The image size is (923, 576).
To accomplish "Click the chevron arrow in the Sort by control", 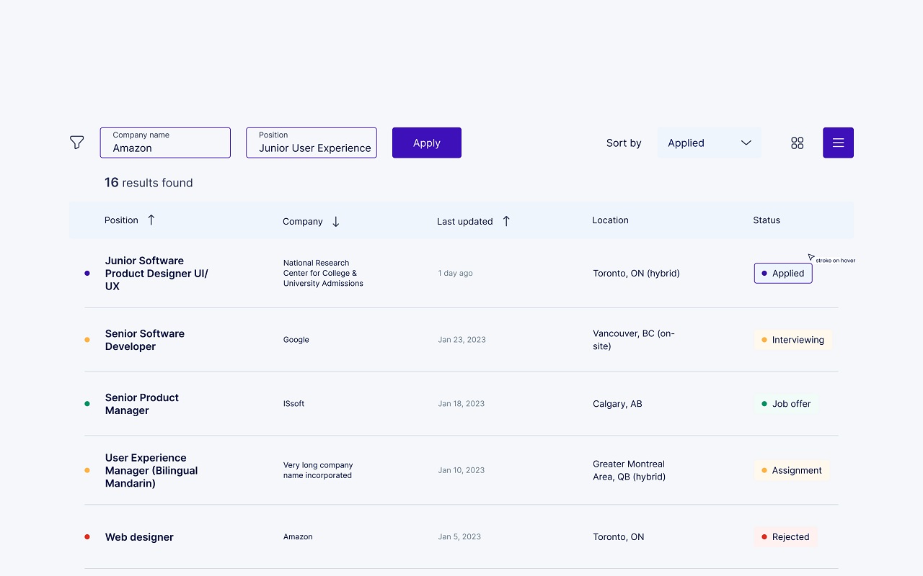I will (746, 143).
